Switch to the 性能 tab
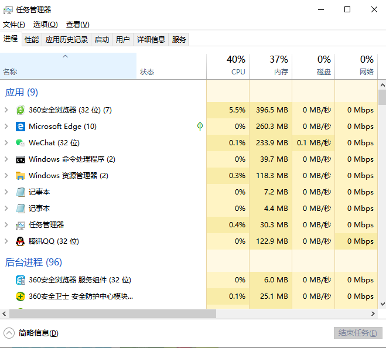386x348 pixels. point(32,40)
